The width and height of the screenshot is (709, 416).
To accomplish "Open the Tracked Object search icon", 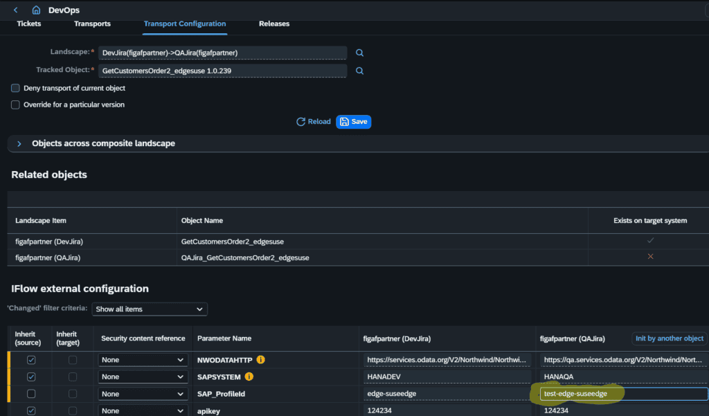I will coord(359,71).
